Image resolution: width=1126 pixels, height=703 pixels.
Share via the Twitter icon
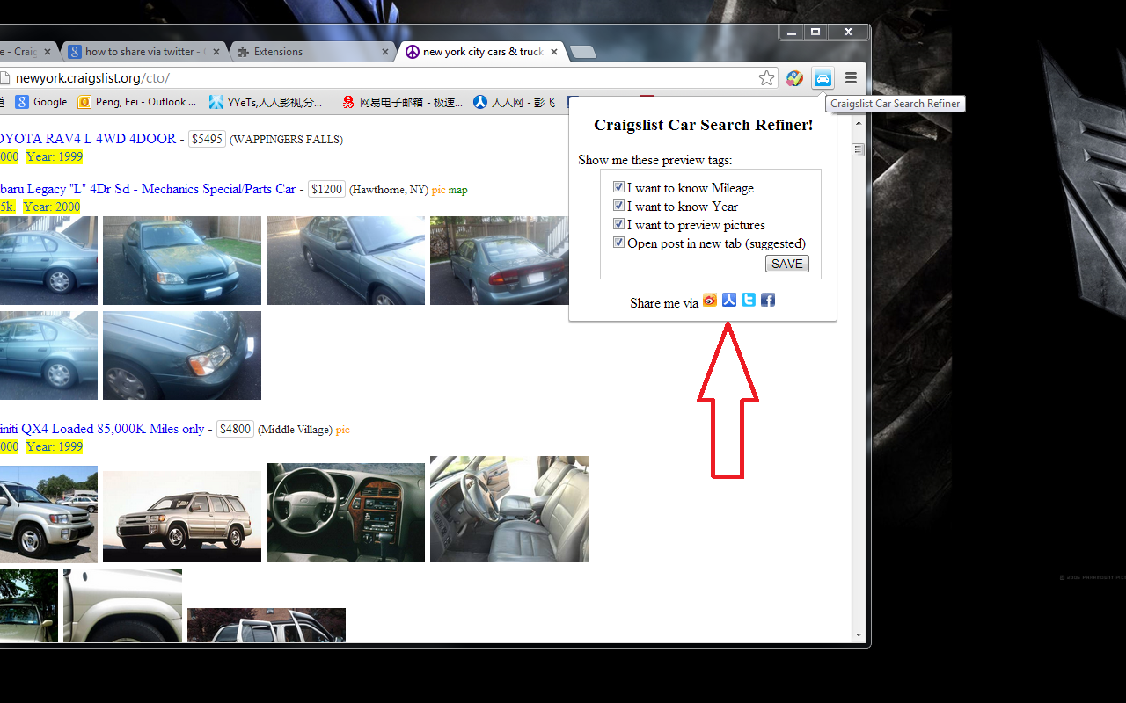749,301
